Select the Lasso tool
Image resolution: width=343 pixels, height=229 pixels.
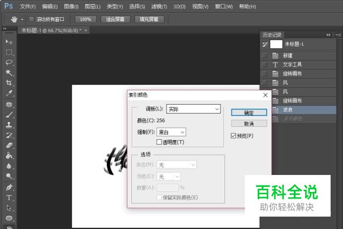[9, 62]
